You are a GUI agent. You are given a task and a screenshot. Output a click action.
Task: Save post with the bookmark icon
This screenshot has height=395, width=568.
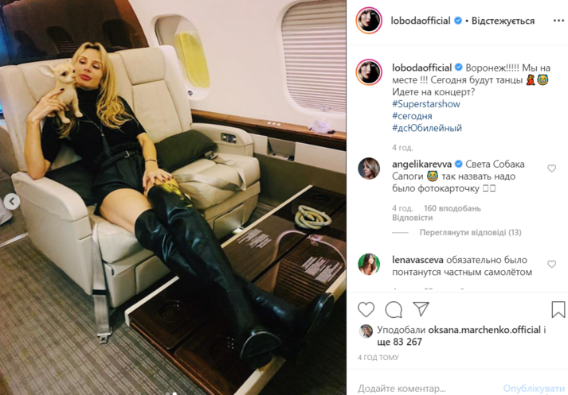coord(558,309)
